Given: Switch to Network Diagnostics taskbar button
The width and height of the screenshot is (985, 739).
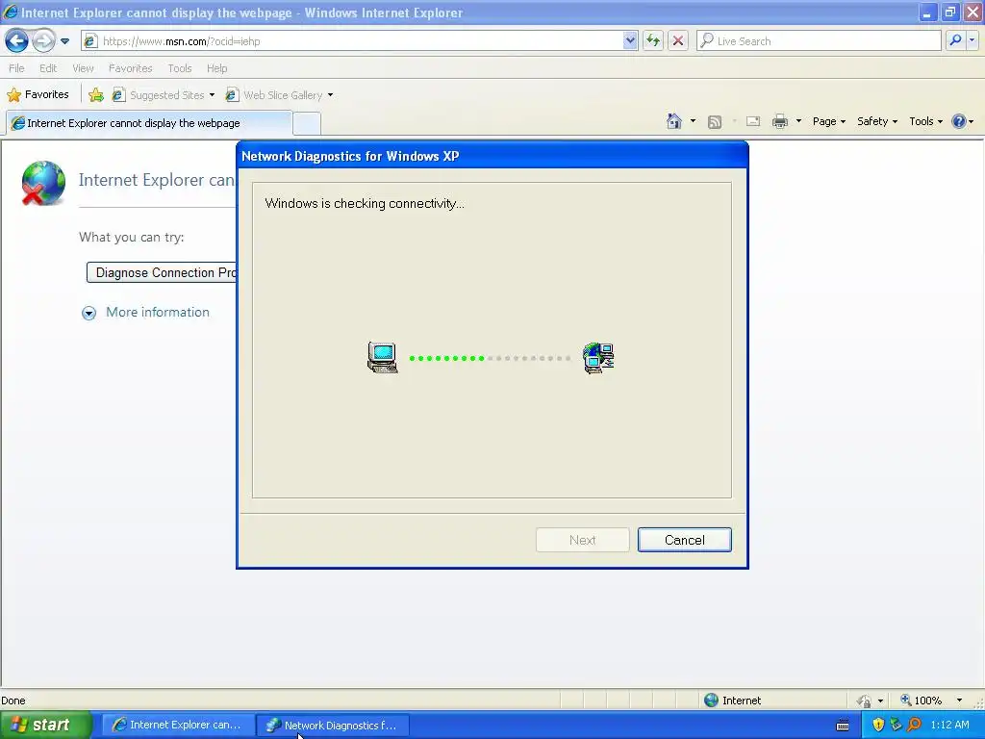Looking at the screenshot, I should point(333,726).
